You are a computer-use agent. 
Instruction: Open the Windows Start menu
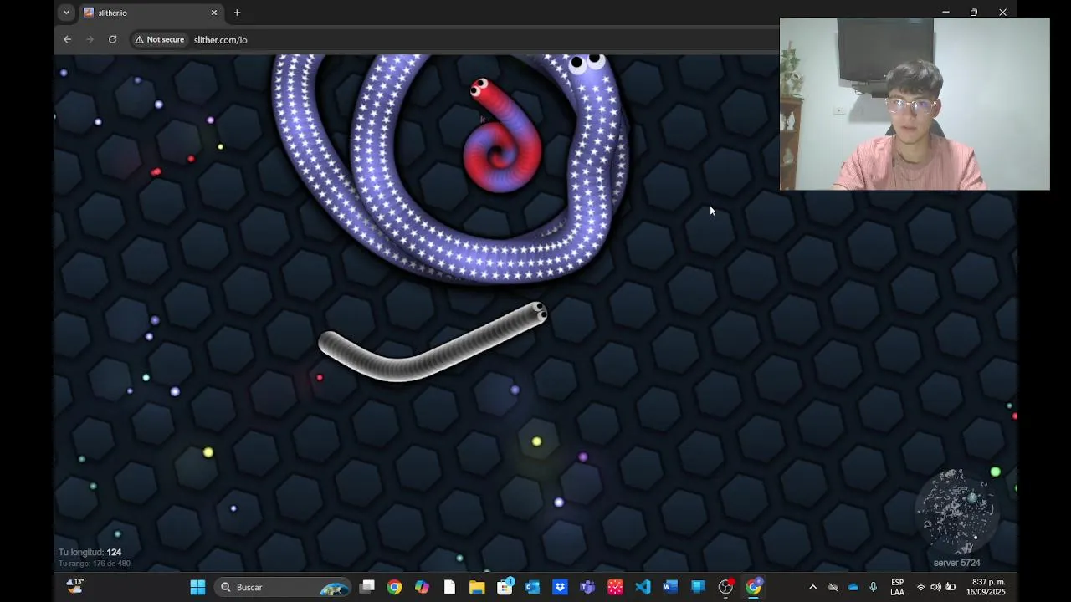(x=197, y=587)
